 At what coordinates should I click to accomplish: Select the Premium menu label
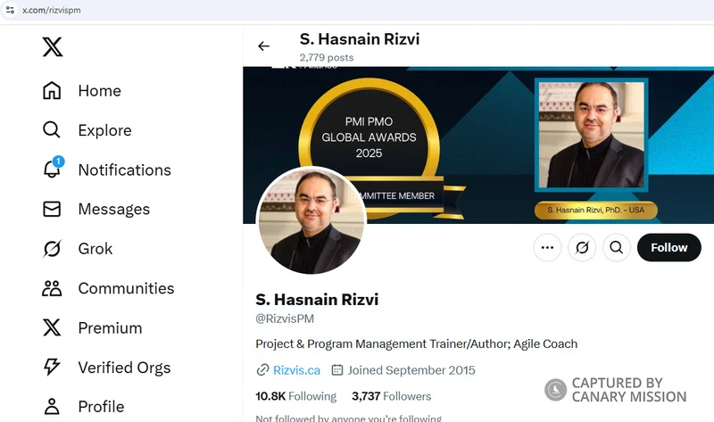click(110, 327)
